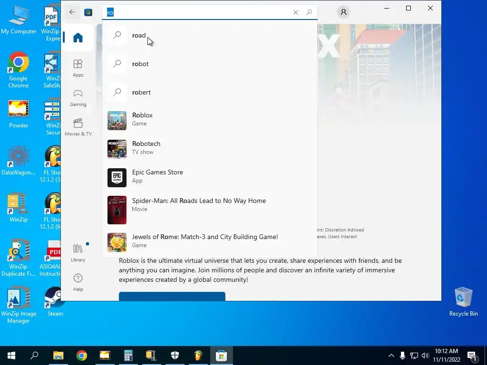Viewport: 487px width, 365px height.
Task: Open My Computer desktop icon
Action: [x=19, y=19]
